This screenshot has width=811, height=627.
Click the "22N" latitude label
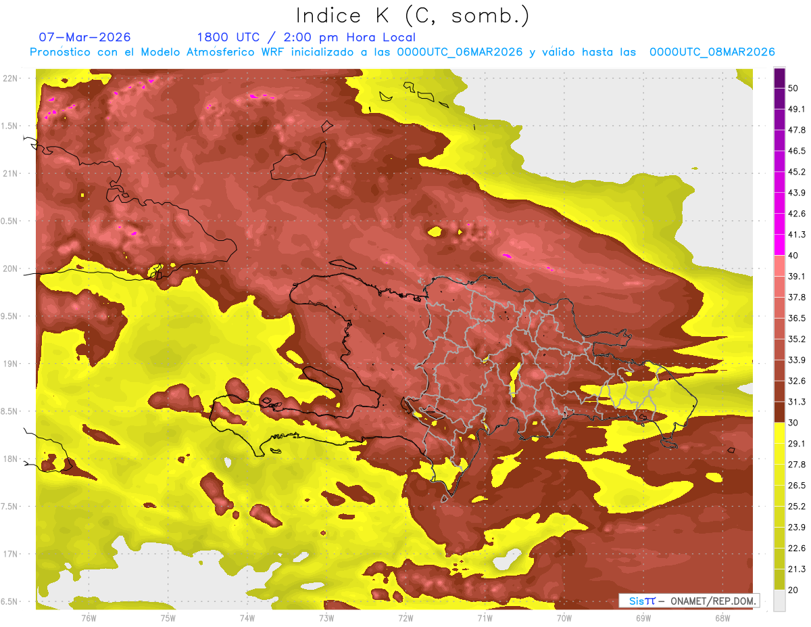pos(11,78)
